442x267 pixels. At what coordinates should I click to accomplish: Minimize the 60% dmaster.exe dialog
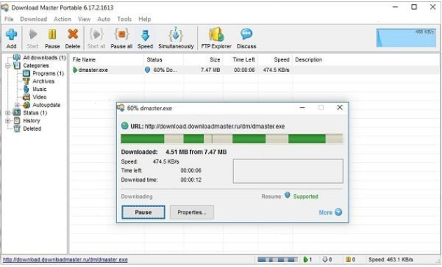tap(302, 108)
